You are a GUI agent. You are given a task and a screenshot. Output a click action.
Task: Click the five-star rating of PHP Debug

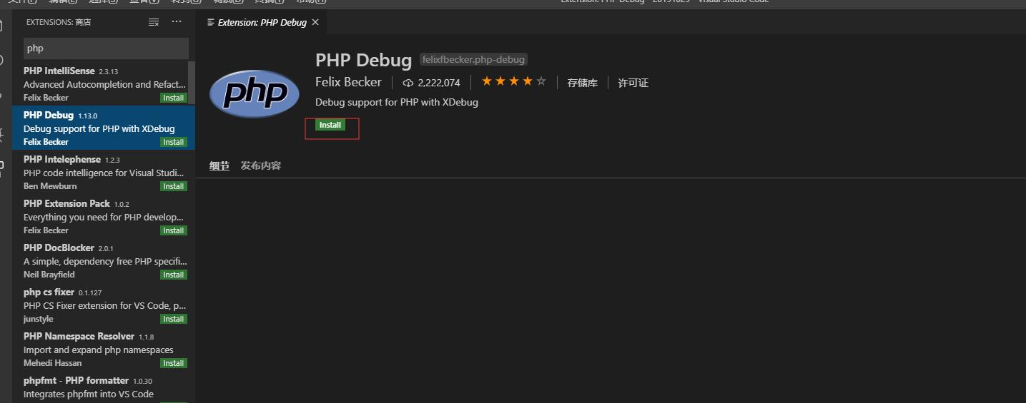513,82
